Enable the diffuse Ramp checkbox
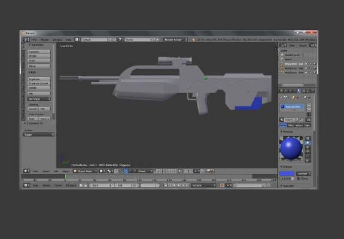The width and height of the screenshot is (344, 239). pos(299,178)
